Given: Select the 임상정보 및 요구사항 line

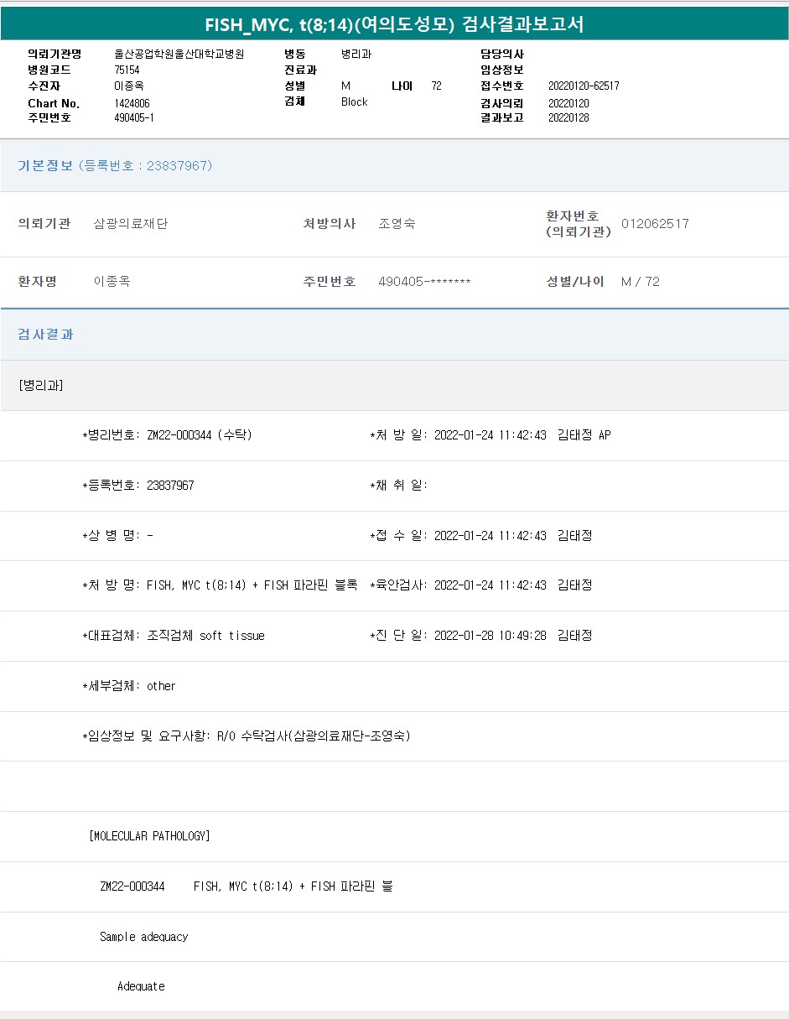Looking at the screenshot, I should (246, 736).
